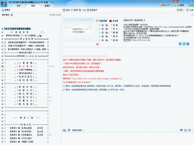Expand the arrow beside 玩家交流区
Image resolution: width=194 pixels, height=145 pixels.
(2, 77)
